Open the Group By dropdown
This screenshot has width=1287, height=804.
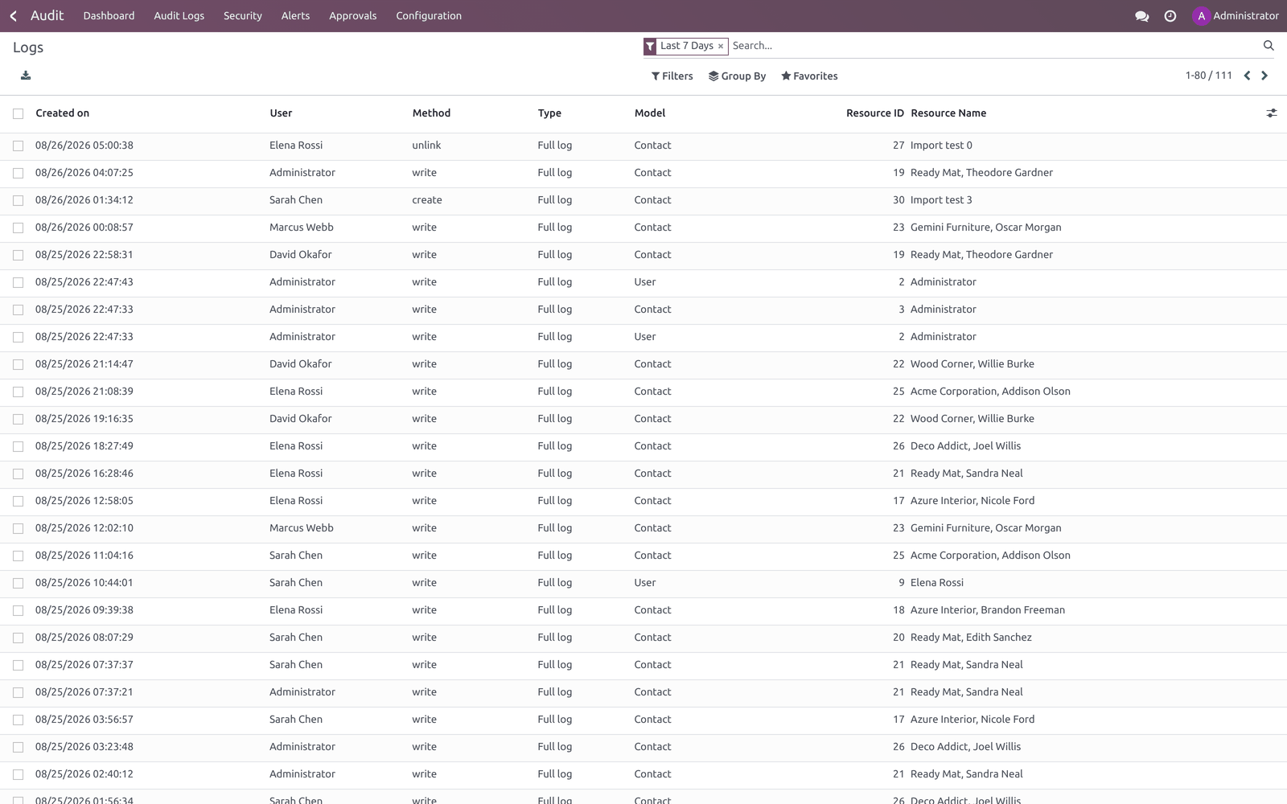click(x=737, y=76)
